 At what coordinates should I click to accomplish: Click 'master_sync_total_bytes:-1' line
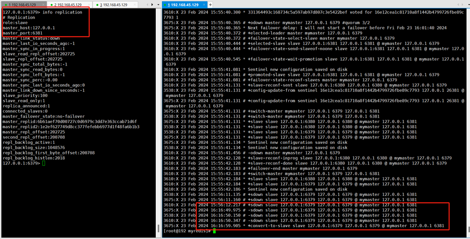tap(35, 65)
